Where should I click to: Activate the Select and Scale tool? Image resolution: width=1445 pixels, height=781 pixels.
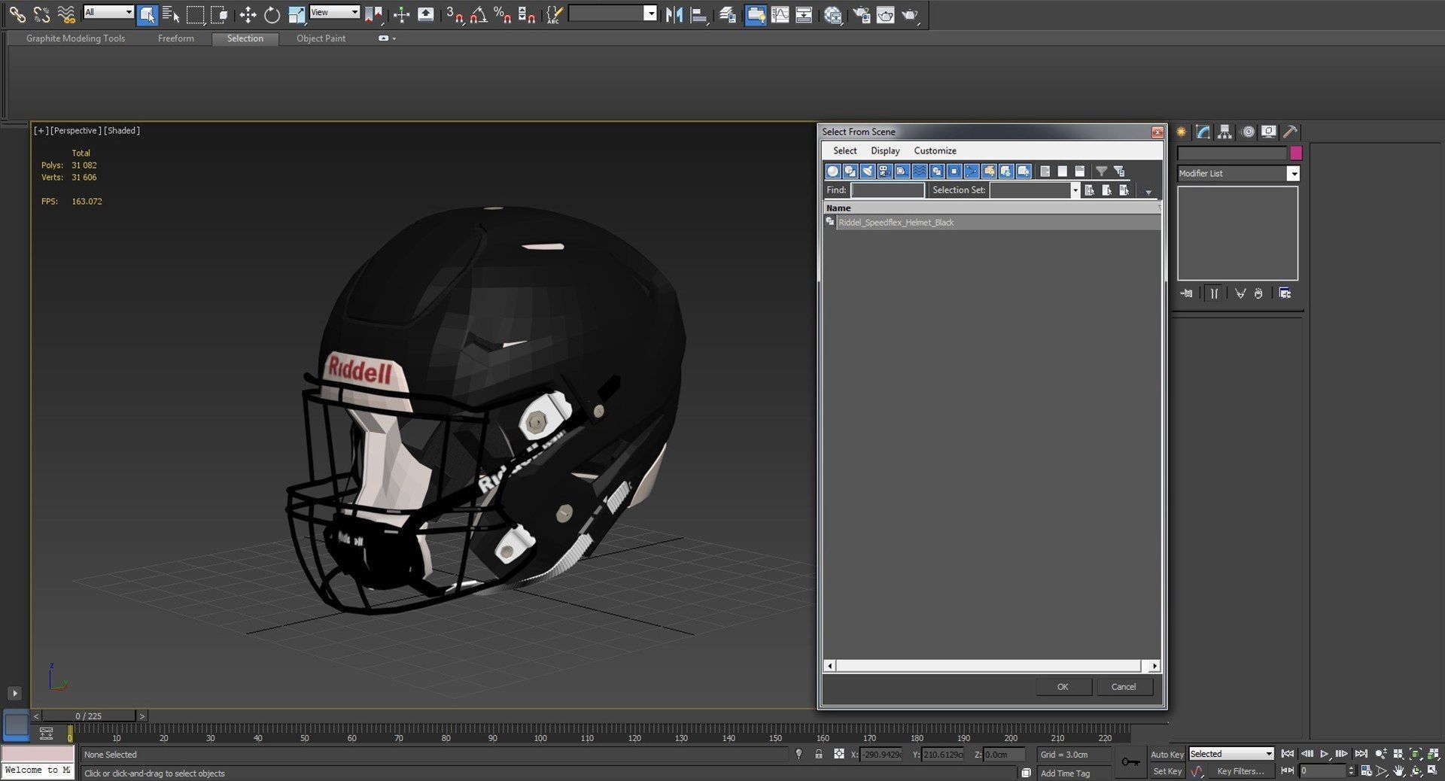[x=297, y=14]
